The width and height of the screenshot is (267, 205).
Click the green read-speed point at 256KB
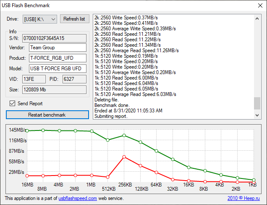[x=124, y=136]
